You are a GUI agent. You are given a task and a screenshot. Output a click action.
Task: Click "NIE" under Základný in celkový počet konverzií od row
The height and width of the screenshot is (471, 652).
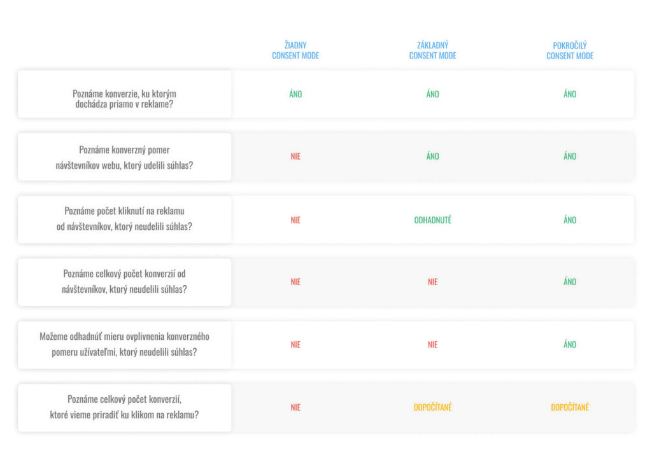(x=433, y=282)
